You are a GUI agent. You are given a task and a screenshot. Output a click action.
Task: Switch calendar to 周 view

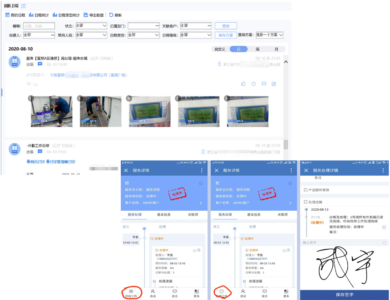coord(257,49)
